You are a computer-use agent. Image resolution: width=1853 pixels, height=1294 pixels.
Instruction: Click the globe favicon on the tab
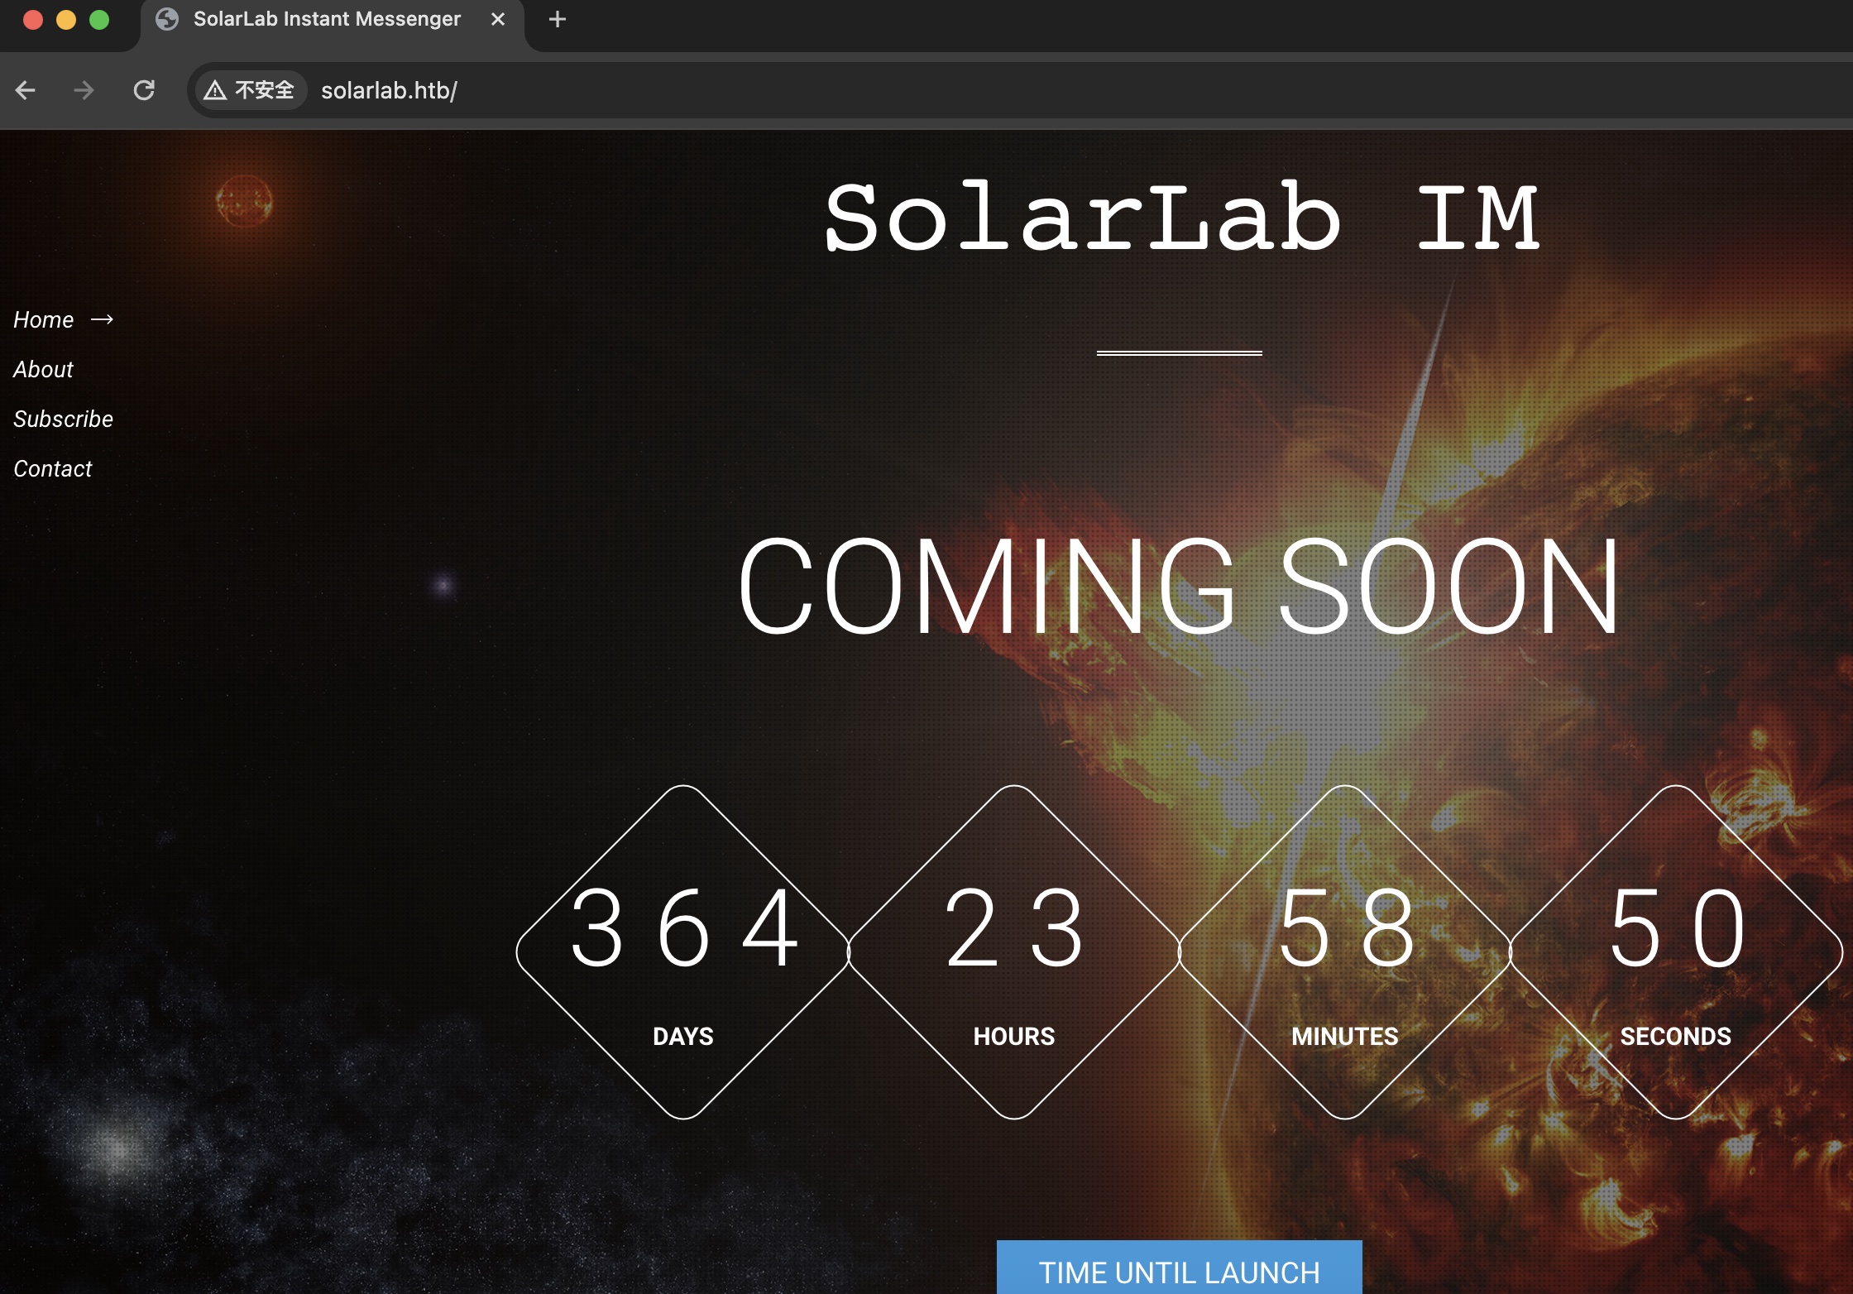click(x=167, y=19)
